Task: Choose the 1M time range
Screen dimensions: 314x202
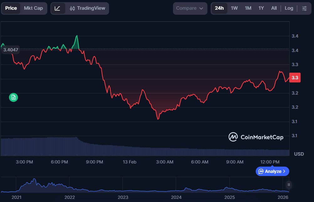Action: (248, 8)
